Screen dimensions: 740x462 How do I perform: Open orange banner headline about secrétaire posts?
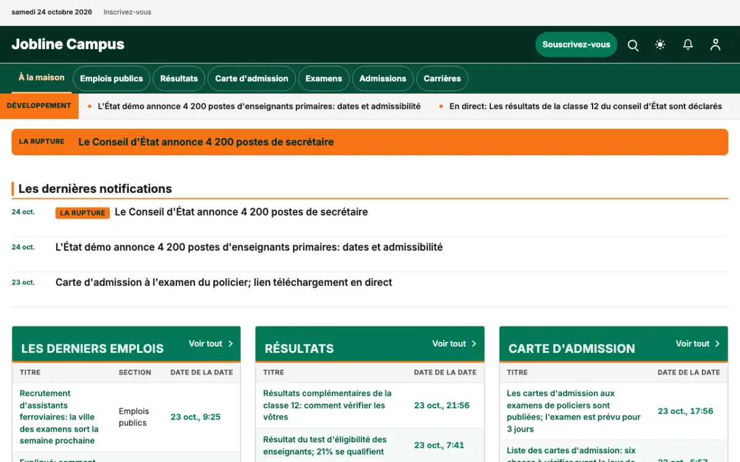pos(206,142)
